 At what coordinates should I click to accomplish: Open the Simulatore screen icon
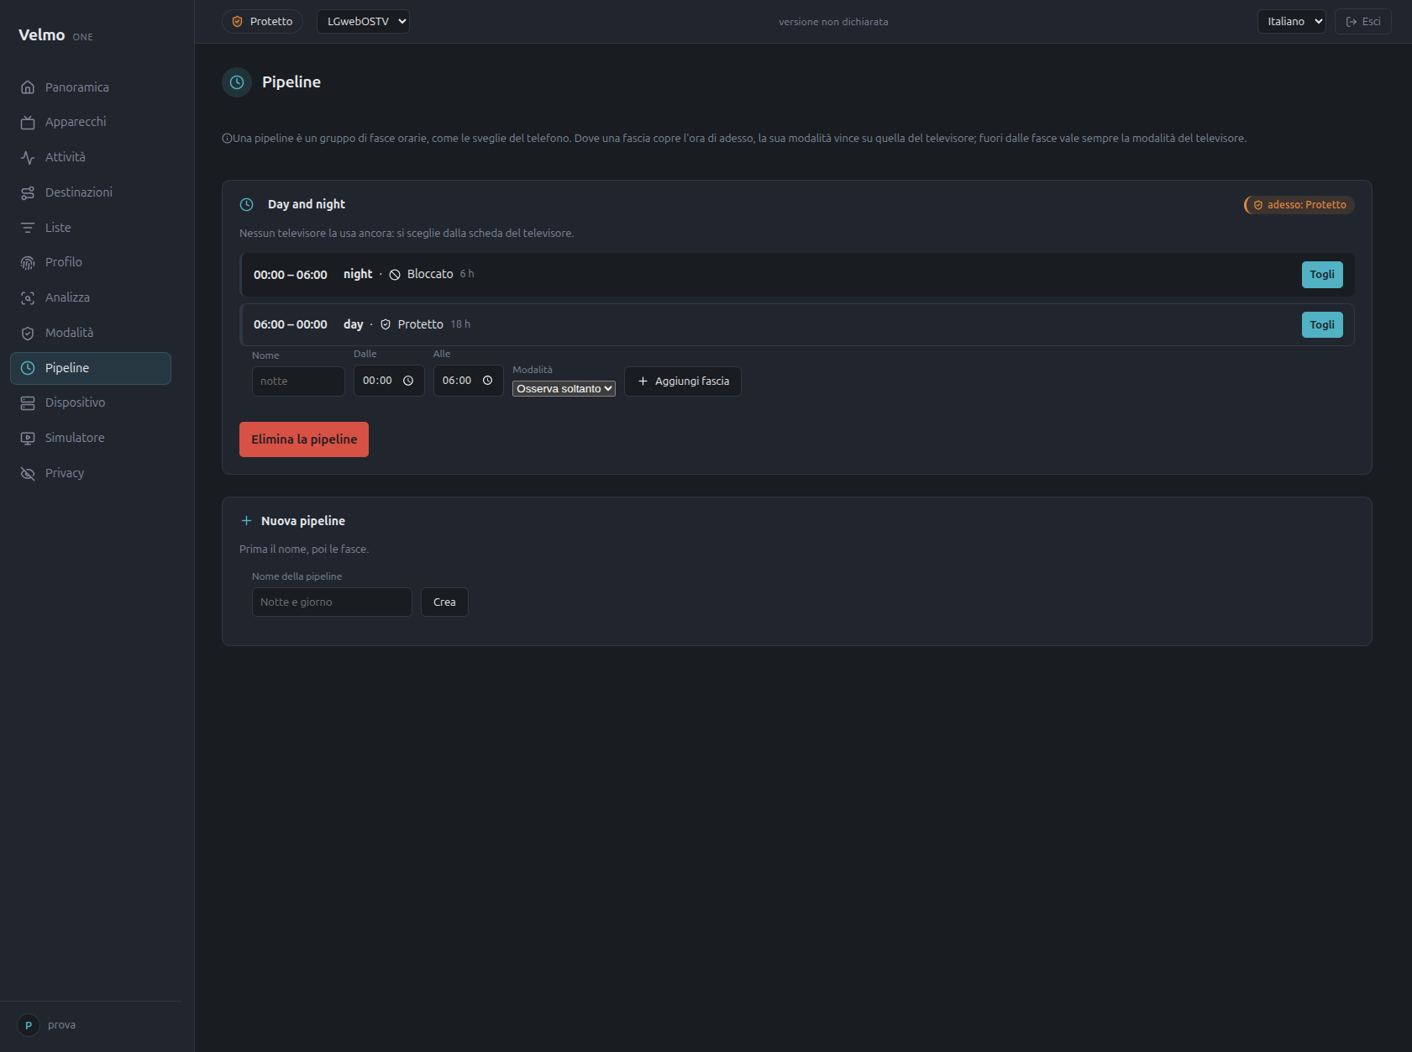pyautogui.click(x=28, y=439)
